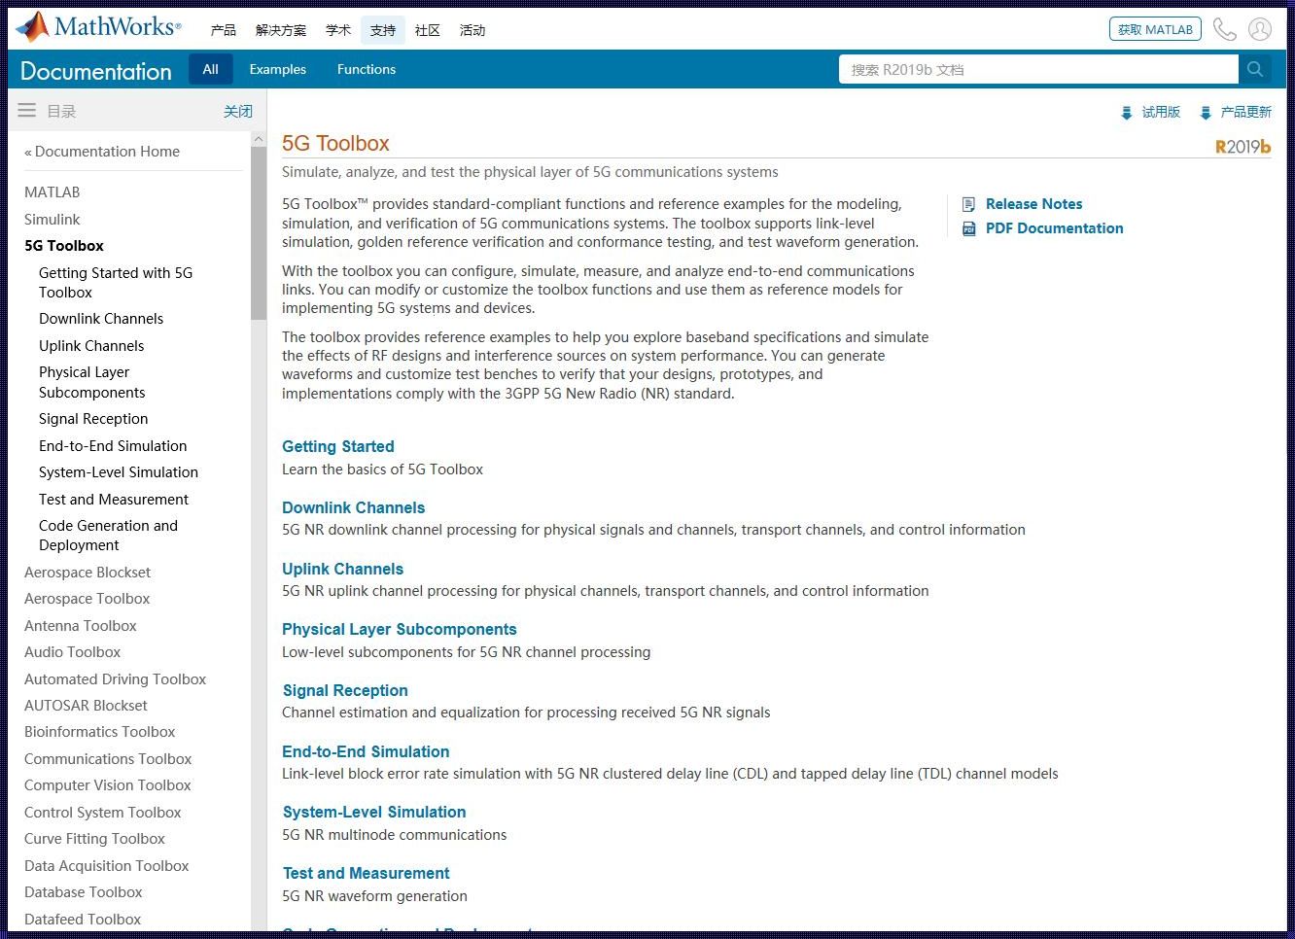Open the 解决方案 menu
The width and height of the screenshot is (1295, 939).
(281, 30)
